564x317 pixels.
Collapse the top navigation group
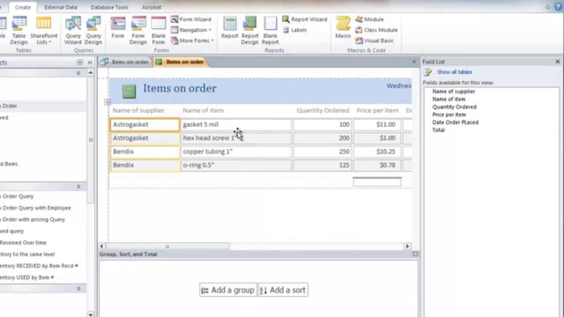click(x=78, y=73)
